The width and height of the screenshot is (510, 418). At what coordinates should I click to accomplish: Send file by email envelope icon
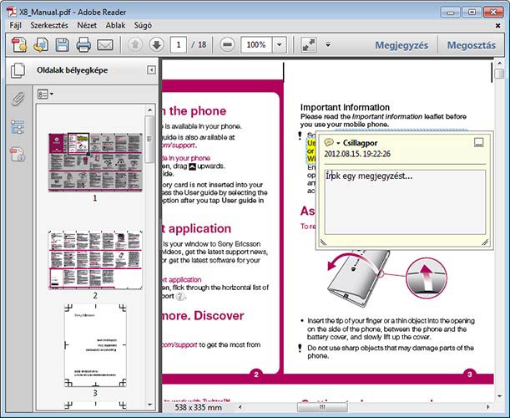105,44
